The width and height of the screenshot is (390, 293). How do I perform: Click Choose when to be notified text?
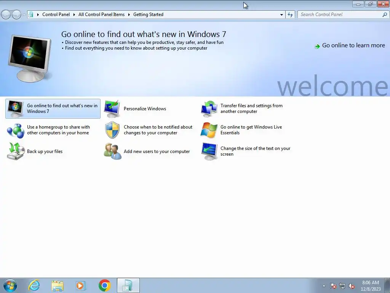[x=158, y=130]
